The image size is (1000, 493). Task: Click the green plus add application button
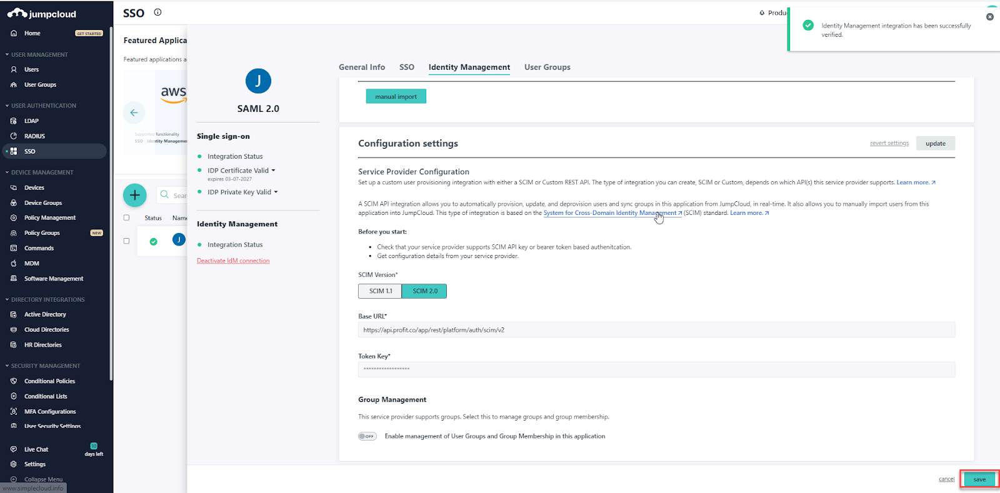(x=134, y=195)
